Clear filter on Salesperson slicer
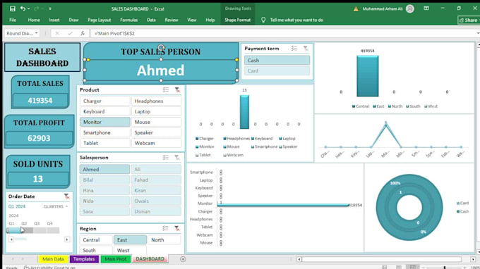Image resolution: width=480 pixels, height=269 pixels. point(177,158)
